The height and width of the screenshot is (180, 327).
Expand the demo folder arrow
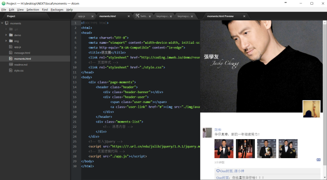tap(6, 35)
